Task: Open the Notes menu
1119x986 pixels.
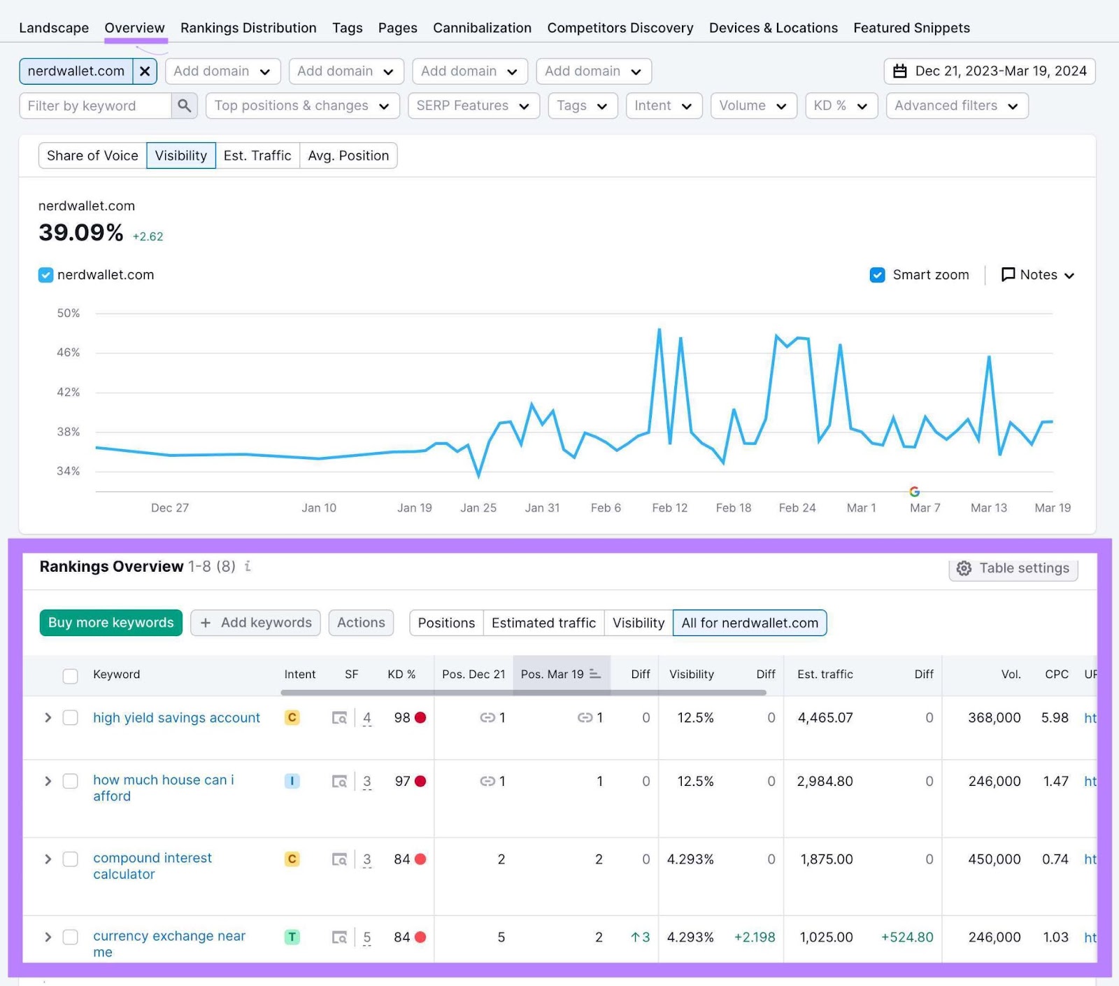Action: 1038,275
